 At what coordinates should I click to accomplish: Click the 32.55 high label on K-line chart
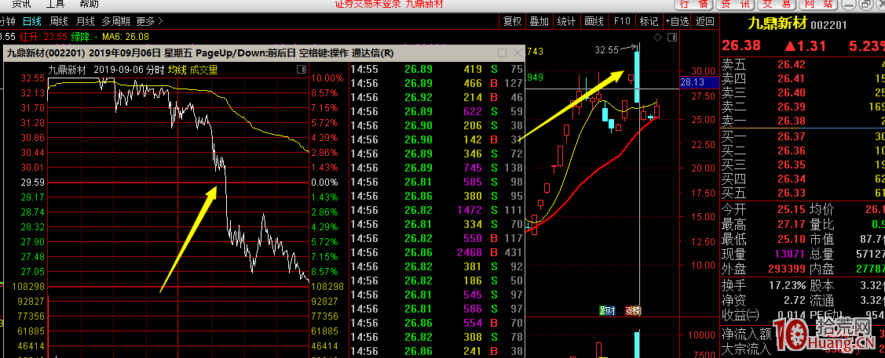pyautogui.click(x=606, y=49)
